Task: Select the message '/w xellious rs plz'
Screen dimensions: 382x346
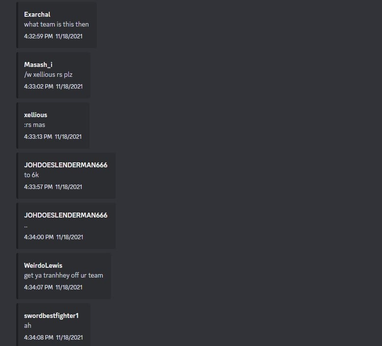Action: pos(48,75)
